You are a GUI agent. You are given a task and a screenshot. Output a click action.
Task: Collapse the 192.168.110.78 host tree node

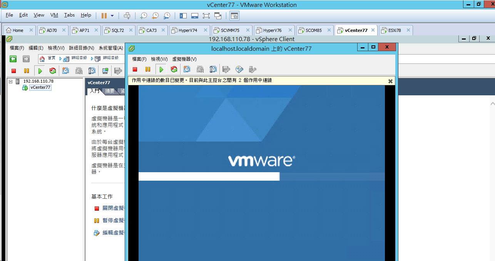(11, 81)
